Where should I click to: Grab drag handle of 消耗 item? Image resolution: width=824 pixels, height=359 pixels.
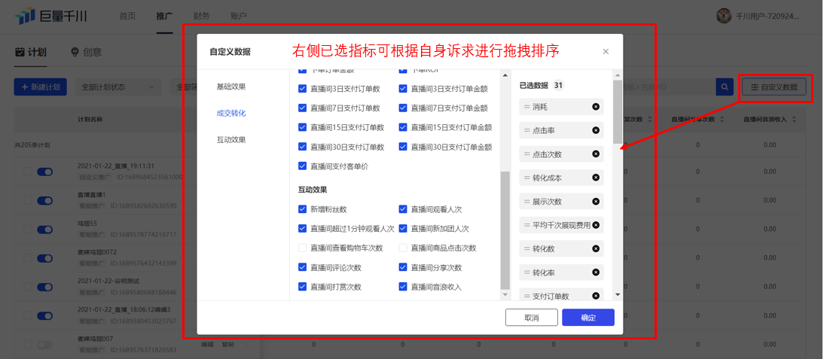pyautogui.click(x=526, y=107)
